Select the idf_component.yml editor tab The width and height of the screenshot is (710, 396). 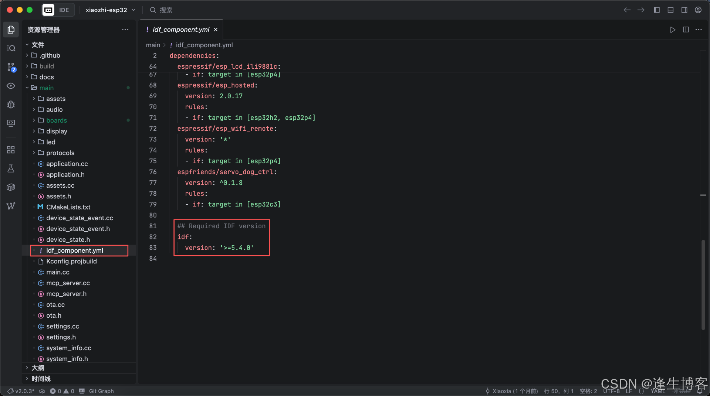coord(181,30)
